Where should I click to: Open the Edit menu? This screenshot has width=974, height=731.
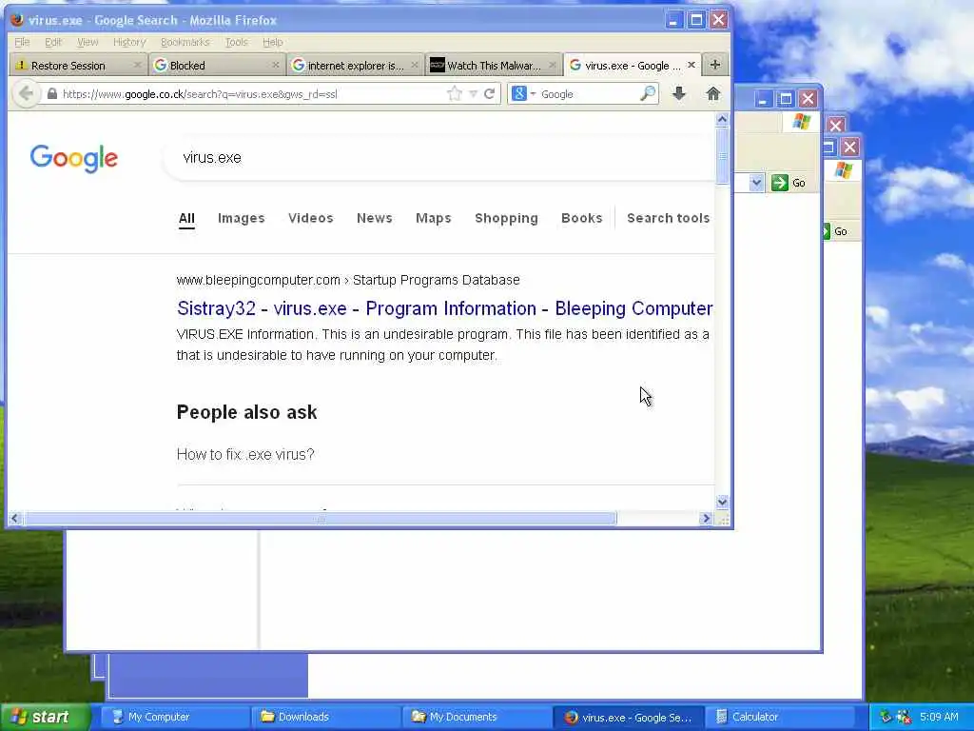[x=53, y=42]
